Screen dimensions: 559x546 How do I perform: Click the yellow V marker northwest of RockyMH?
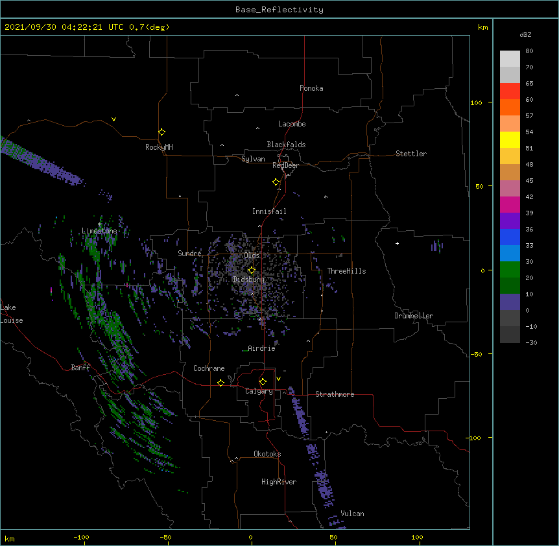[x=113, y=119]
